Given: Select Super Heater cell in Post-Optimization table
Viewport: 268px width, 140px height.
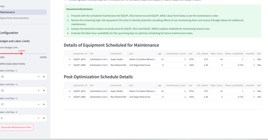Looking at the screenshot, I should point(118,91).
